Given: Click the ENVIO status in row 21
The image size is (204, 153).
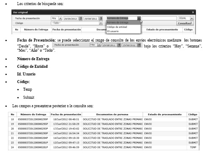Looking at the screenshot, I should coord(148,134).
